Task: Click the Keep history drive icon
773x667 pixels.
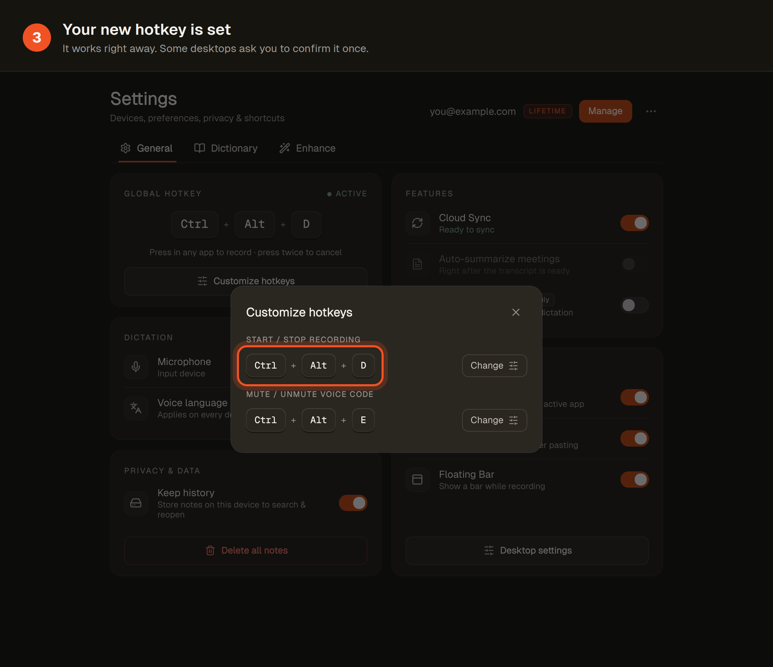Action: 136,503
